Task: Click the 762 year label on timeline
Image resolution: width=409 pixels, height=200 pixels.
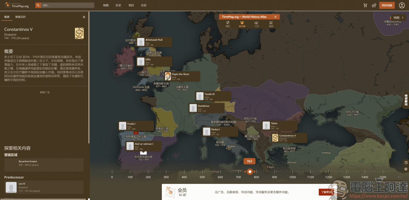Action: 249,161
